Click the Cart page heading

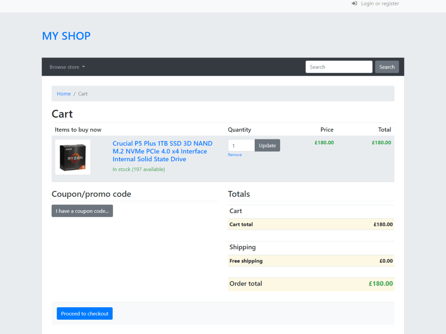(x=62, y=114)
